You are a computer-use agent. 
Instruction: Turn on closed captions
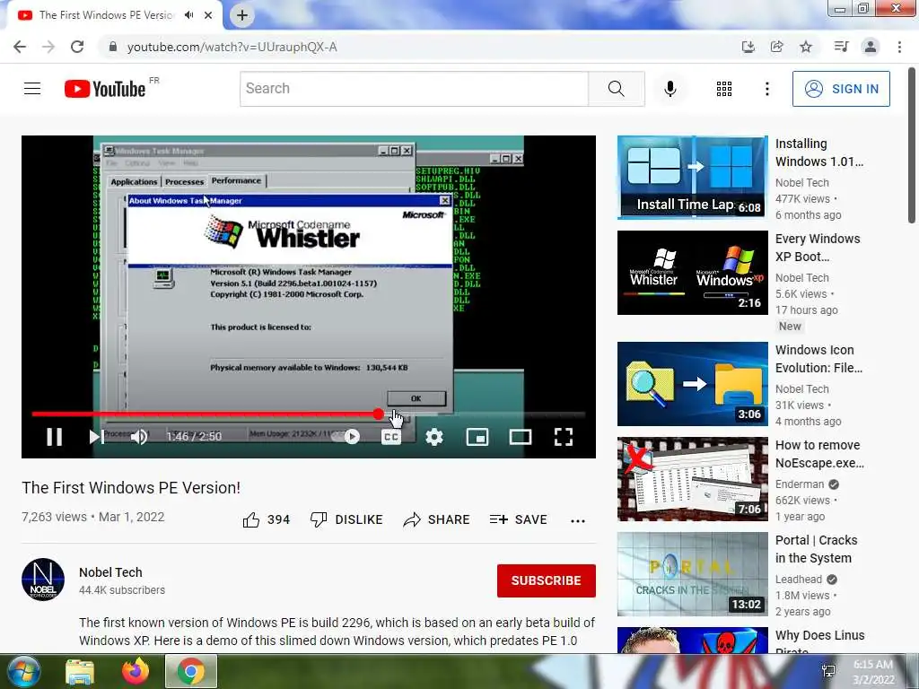[x=391, y=437]
